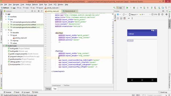Open Project panel settings gear
Screen dimensions: 171x96
[x=38, y=11]
